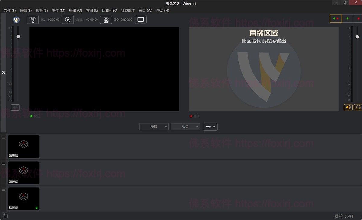This screenshot has width=362, height=220.
Task: Open the shot selection grid icon at bottom left
Action: (x=5, y=216)
